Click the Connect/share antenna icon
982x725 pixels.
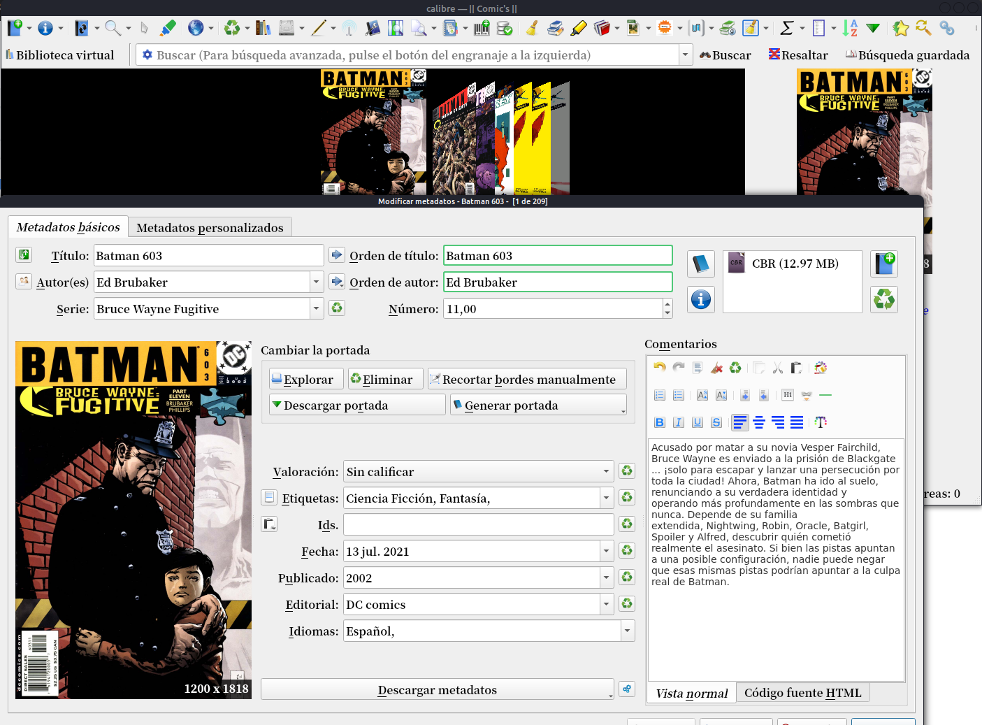pos(349,28)
